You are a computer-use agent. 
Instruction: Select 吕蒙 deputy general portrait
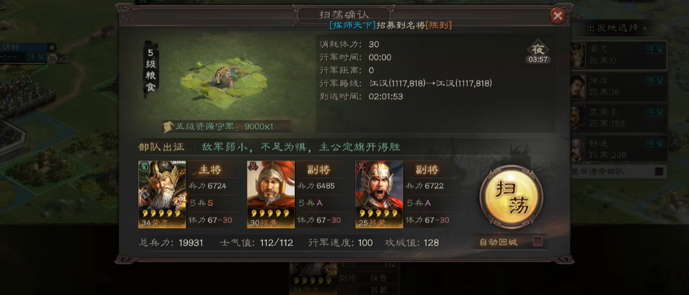(379, 194)
